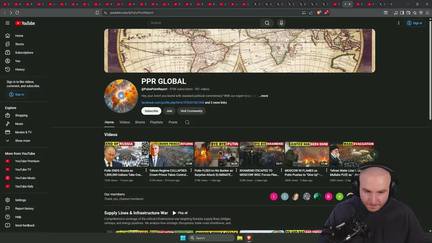Open Report history in sidebar
The width and height of the screenshot is (432, 243).
click(24, 209)
